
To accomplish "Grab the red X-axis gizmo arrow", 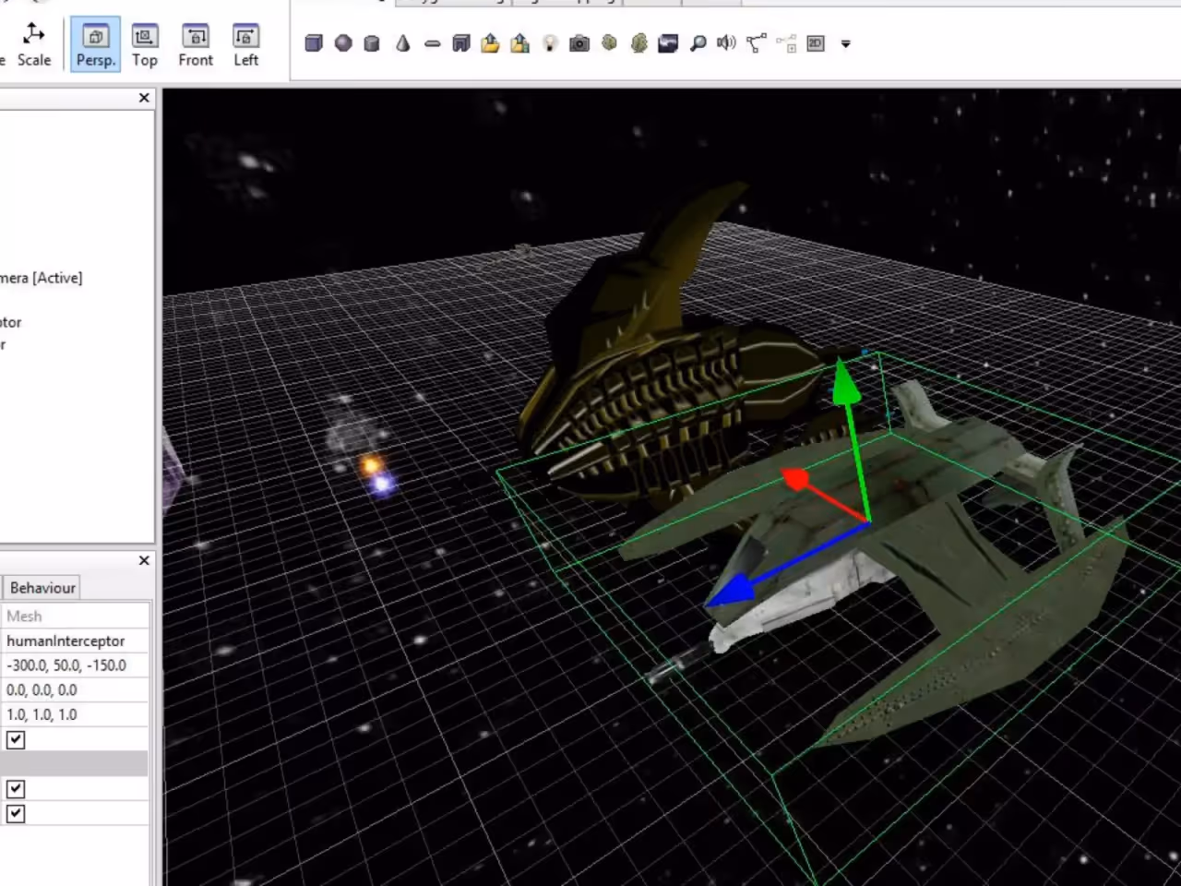I will 795,479.
